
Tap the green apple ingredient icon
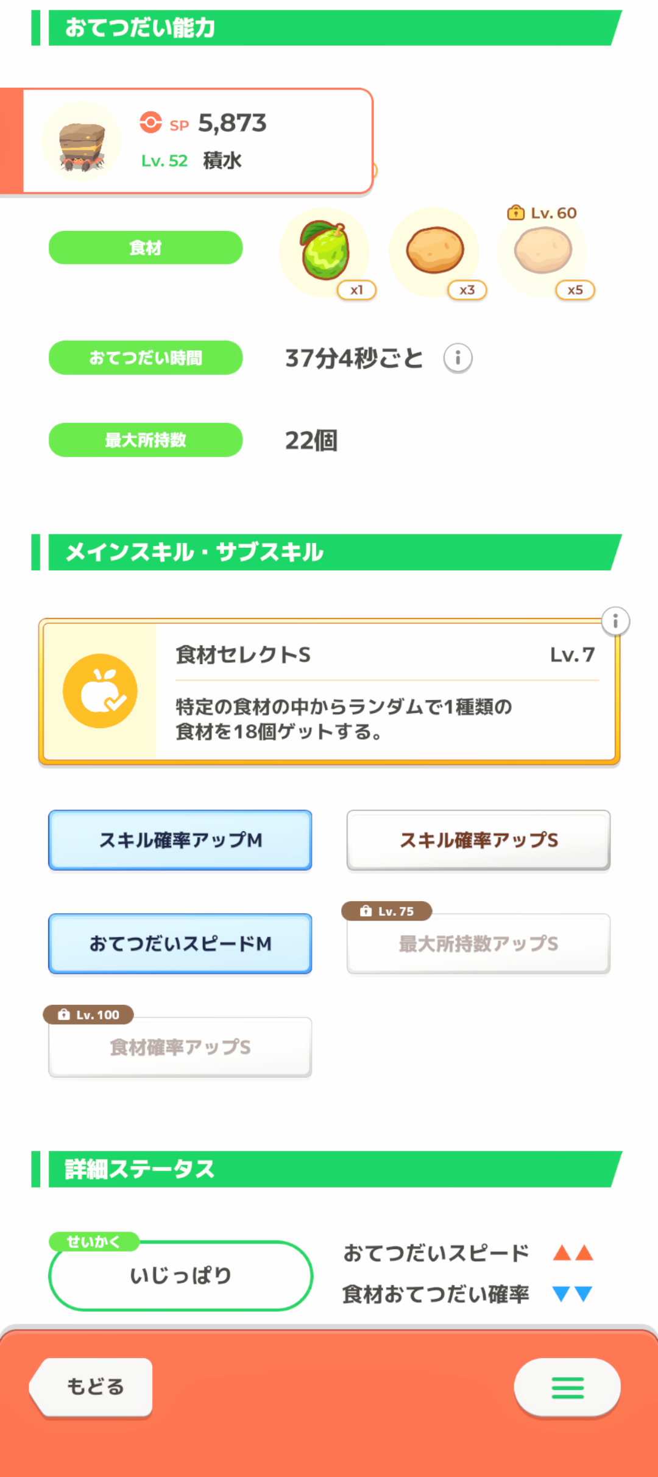coord(325,251)
